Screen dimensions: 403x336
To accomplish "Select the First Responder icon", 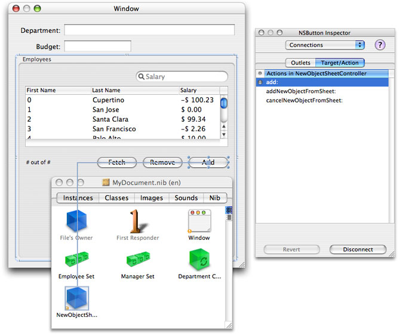I will (137, 221).
